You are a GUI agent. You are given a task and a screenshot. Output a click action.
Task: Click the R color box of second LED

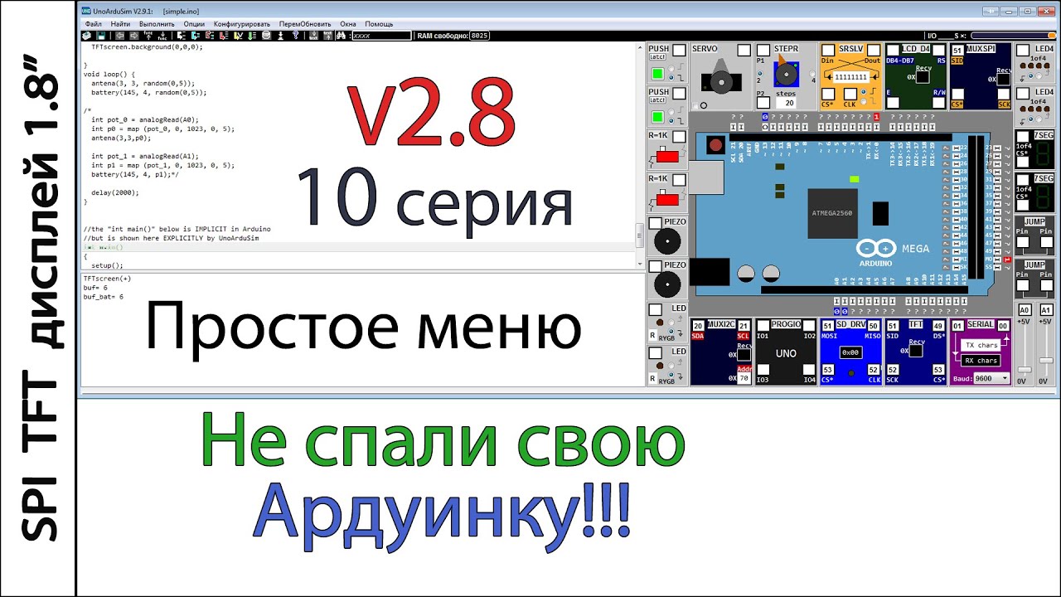tap(652, 378)
